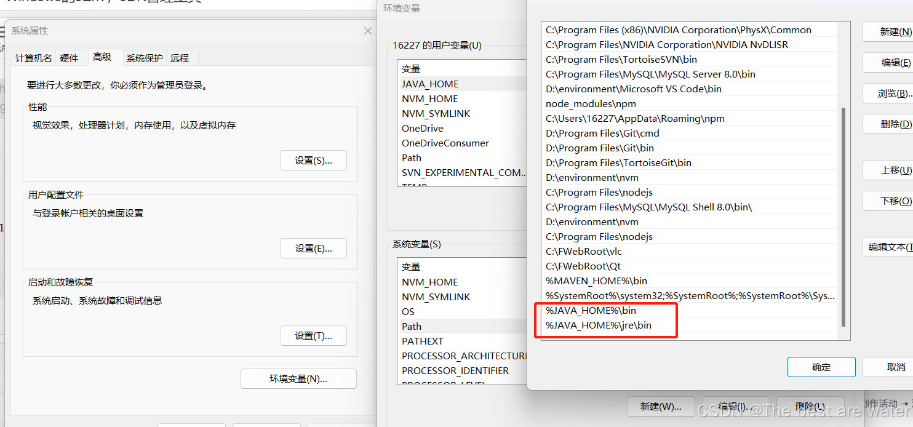Switch to the 系统保护 tab
The width and height of the screenshot is (913, 427).
[143, 58]
